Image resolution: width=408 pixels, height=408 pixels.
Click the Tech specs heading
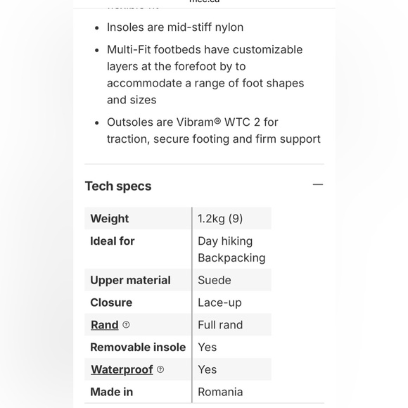(118, 186)
